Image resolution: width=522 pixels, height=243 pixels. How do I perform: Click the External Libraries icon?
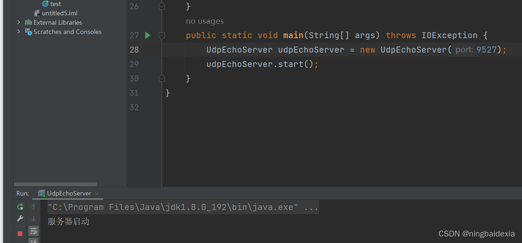pyautogui.click(x=28, y=22)
